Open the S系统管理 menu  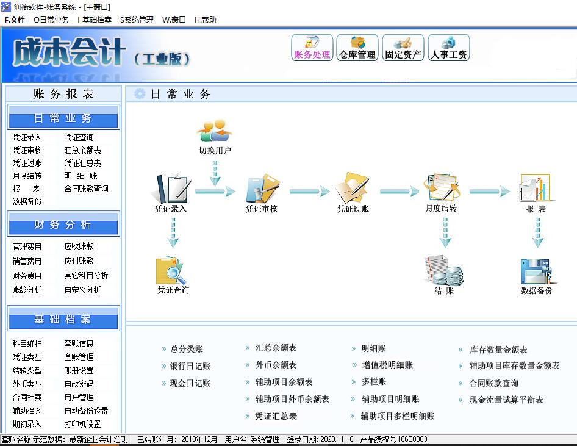(137, 20)
